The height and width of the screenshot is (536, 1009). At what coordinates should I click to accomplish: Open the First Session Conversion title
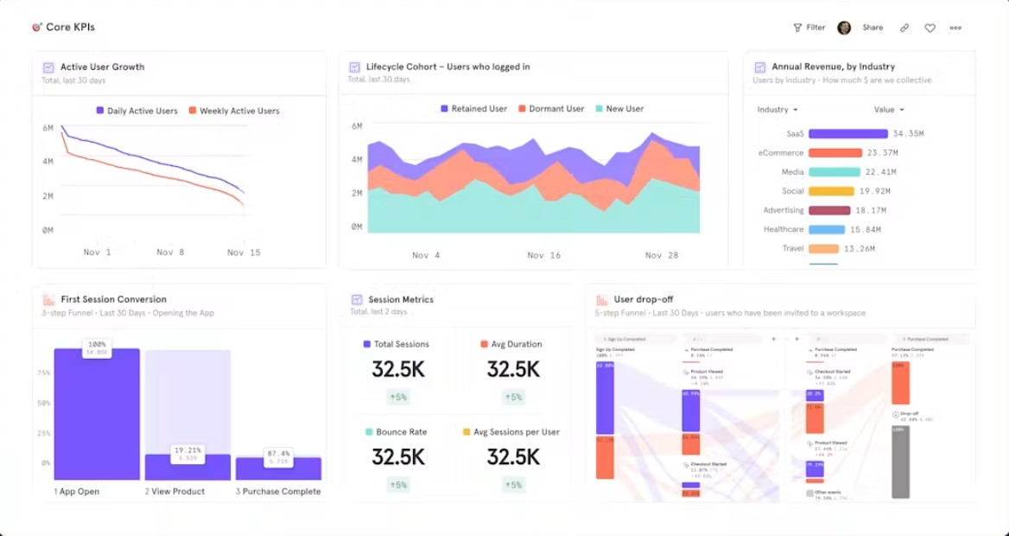[114, 300]
